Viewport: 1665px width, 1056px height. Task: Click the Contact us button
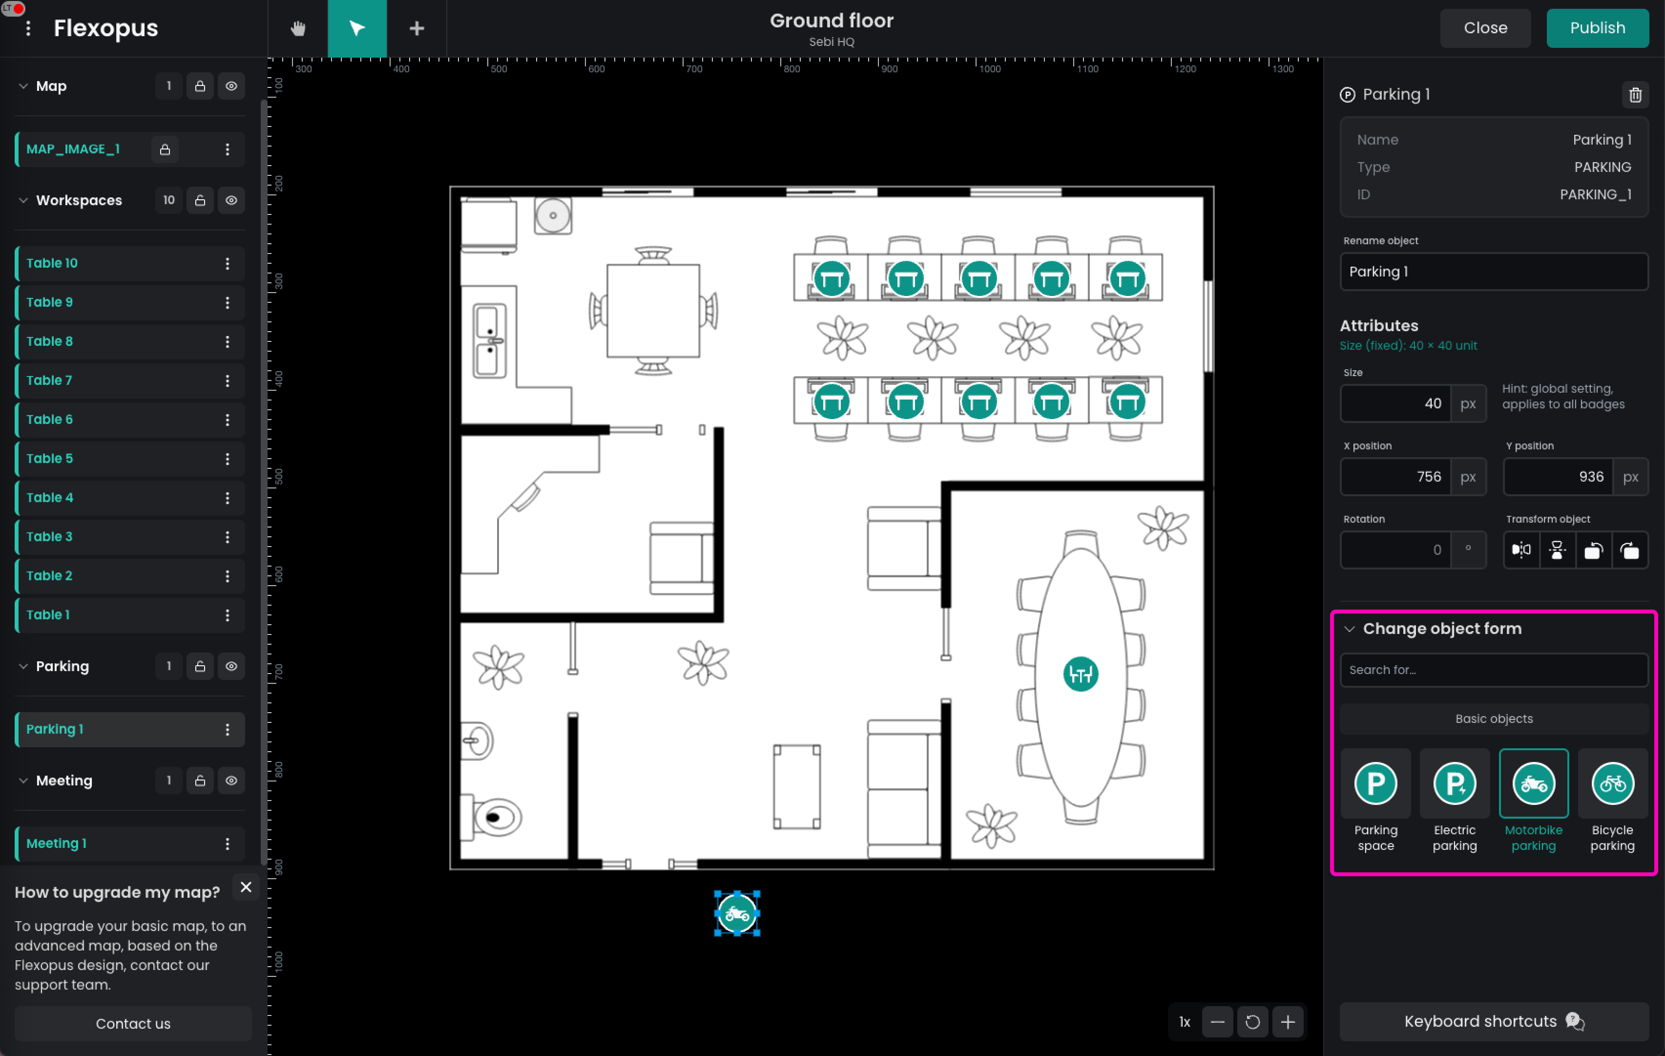(133, 1023)
